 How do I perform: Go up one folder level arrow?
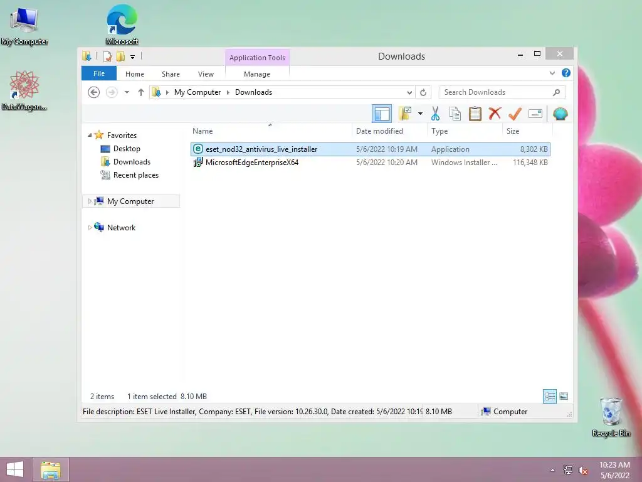pyautogui.click(x=141, y=92)
